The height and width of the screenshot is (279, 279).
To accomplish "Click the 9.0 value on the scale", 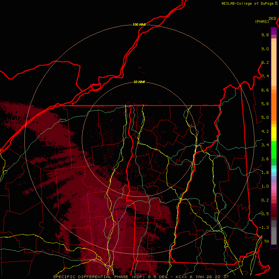I will pos(265,49).
